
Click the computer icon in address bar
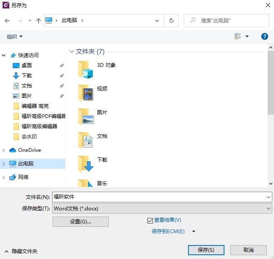49,20
